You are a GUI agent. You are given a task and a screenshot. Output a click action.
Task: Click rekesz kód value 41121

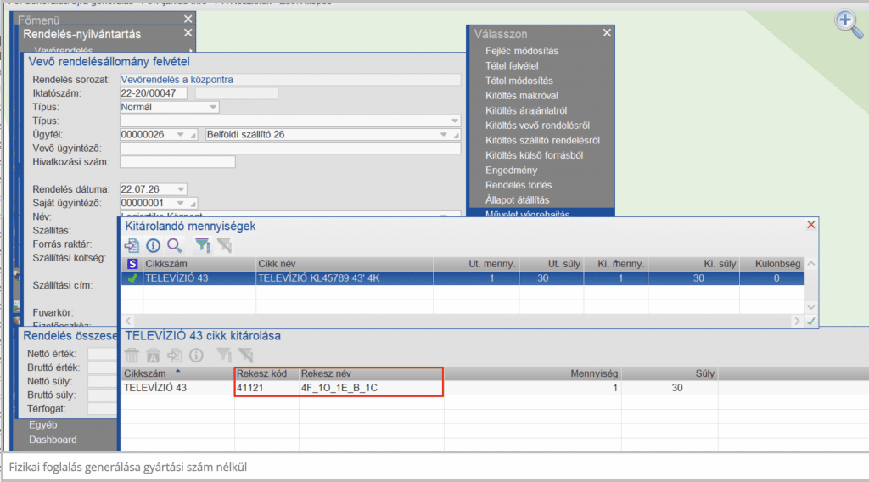(266, 388)
